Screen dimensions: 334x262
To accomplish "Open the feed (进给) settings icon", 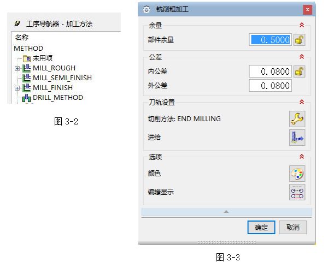I will click(297, 138).
